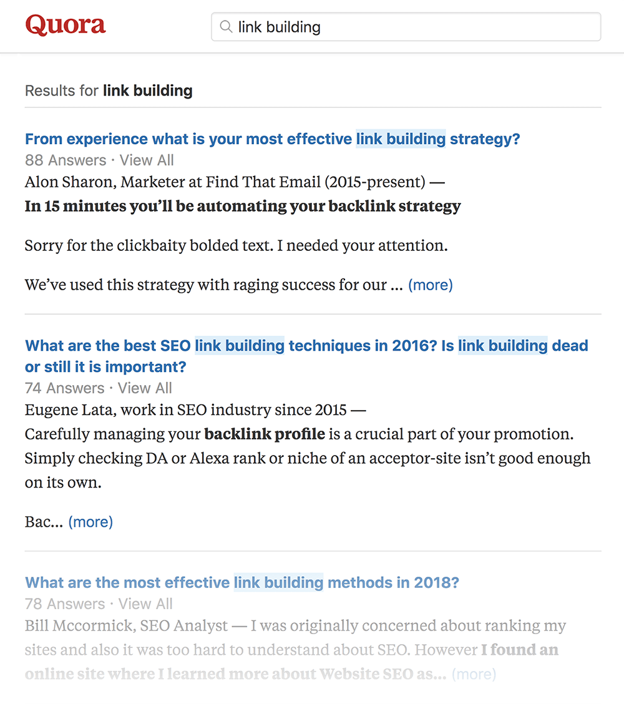
Task: View All answers for the 74 Answers question
Action: [x=145, y=388]
